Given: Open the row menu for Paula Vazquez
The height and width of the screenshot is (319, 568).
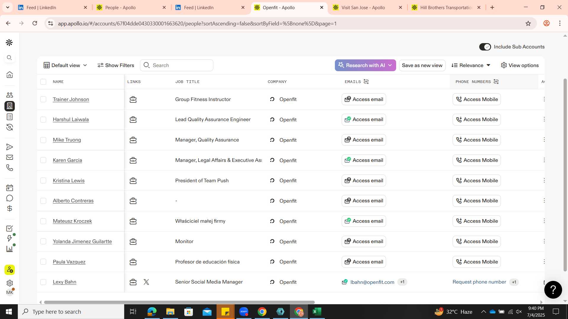Looking at the screenshot, I should [544, 262].
